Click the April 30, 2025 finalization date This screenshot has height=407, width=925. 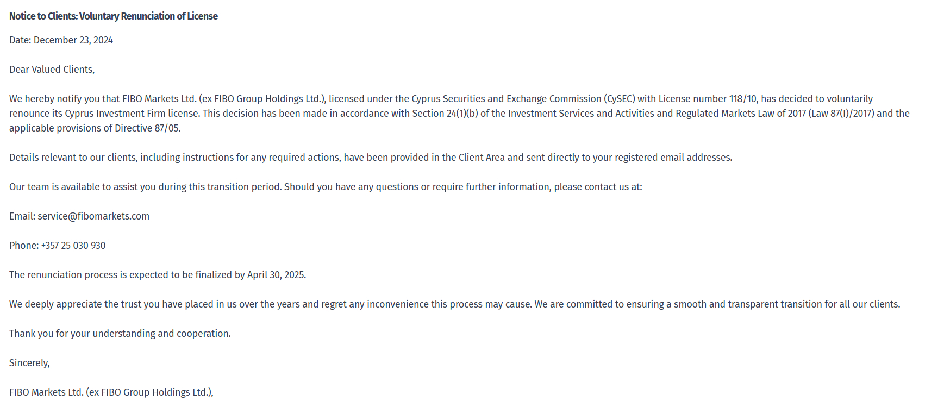pyautogui.click(x=276, y=275)
